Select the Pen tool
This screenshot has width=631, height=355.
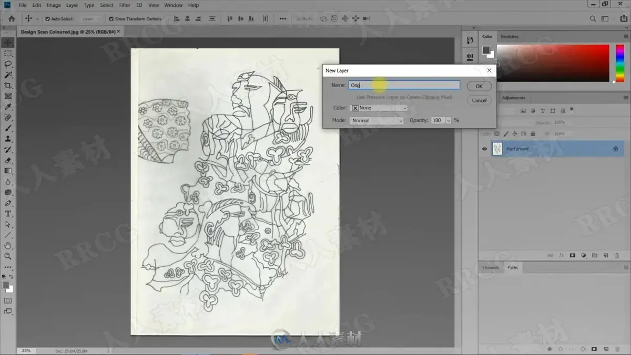(8, 203)
